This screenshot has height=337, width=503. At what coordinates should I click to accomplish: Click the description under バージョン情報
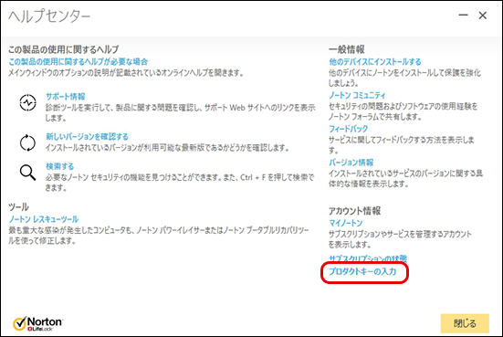(x=405, y=178)
